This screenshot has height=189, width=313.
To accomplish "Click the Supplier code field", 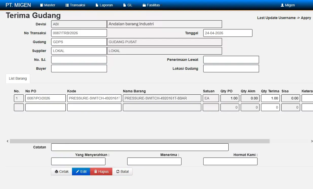I will [x=79, y=51].
